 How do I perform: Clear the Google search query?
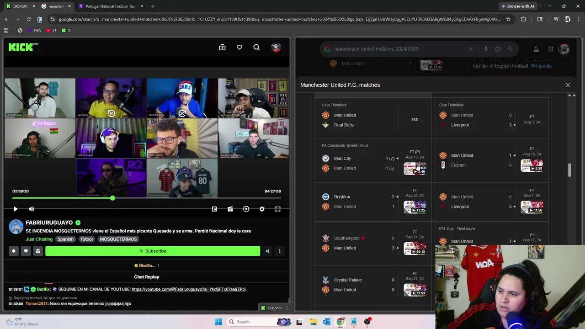471,49
